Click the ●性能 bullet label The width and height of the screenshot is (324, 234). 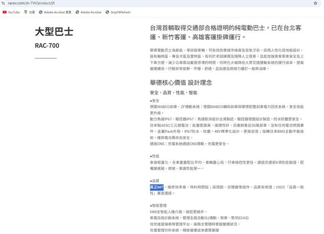[x=155, y=156]
